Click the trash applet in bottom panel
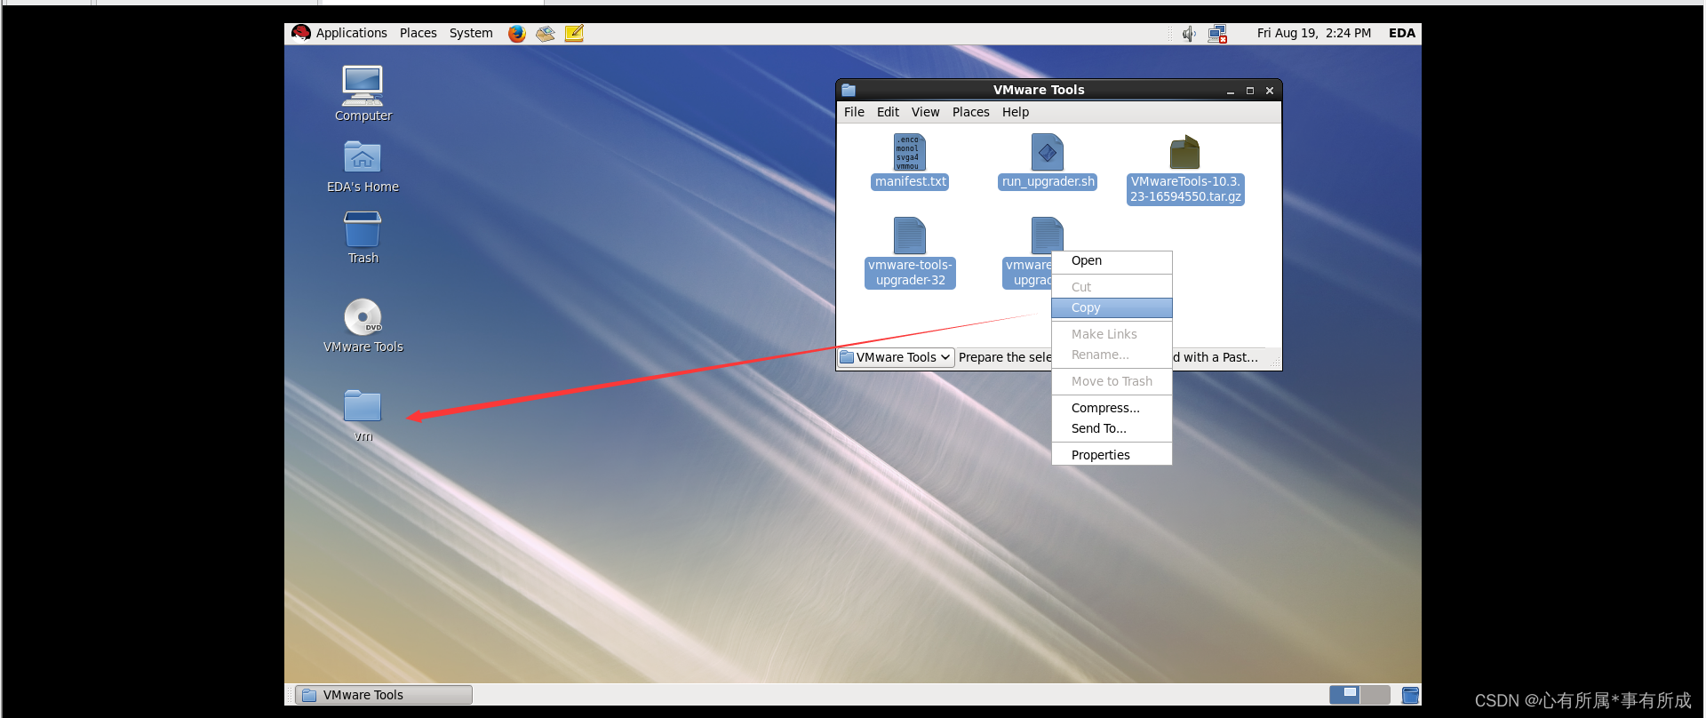This screenshot has height=718, width=1706. click(1410, 695)
